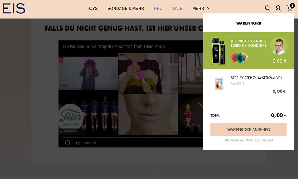This screenshot has width=298, height=179.
Task: Seek on the red video progress bar
Action: [130, 137]
